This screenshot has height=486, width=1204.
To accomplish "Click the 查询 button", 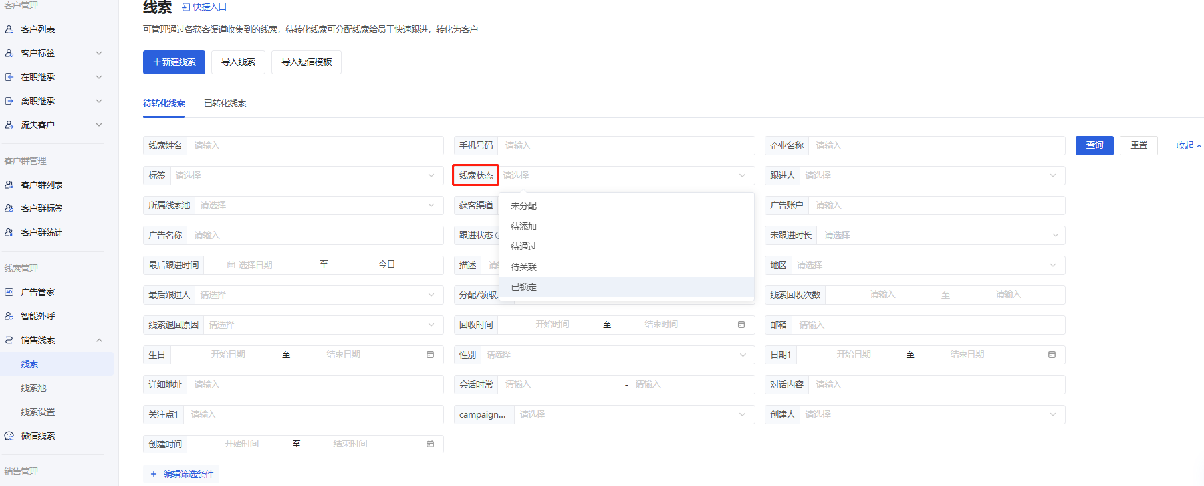I will tap(1094, 145).
